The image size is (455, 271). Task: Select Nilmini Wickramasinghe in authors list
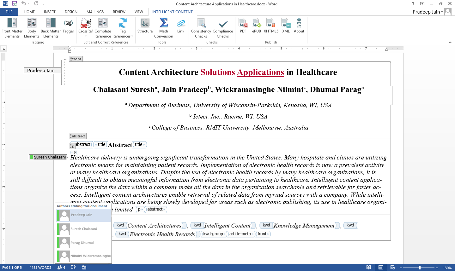tap(84, 256)
